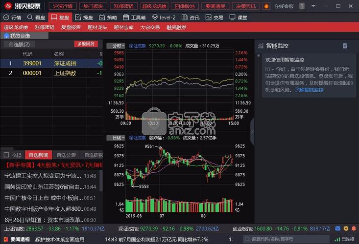Open the 分时 chart type dropdown
Screen dimensions: 359x244
116,46
